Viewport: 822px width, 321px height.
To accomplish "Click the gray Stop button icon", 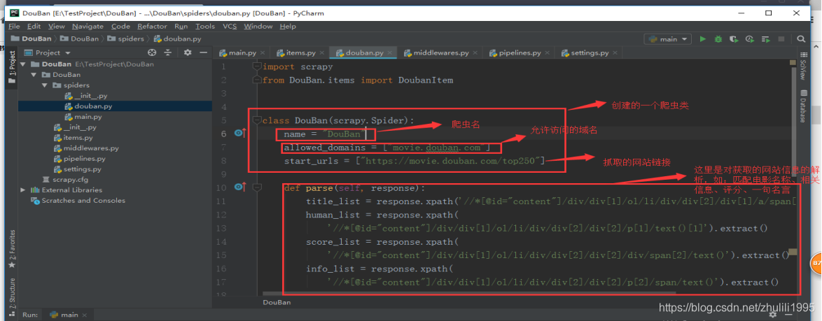I will tap(781, 39).
